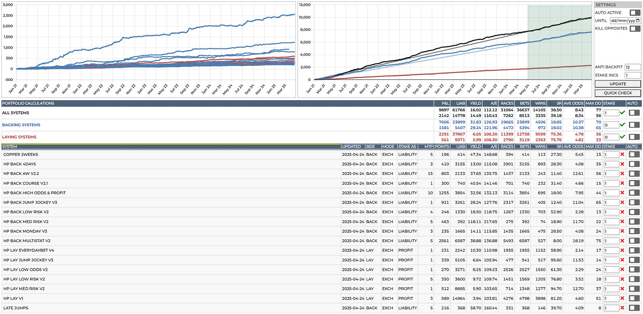
Task: Open the calendar picker in UNTIL field
Action: pos(638,20)
